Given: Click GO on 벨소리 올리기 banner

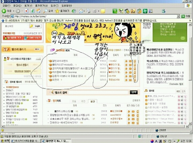Looking at the screenshot, I should [37, 49].
